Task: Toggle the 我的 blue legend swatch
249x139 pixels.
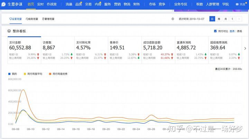Action: pyautogui.click(x=9, y=74)
